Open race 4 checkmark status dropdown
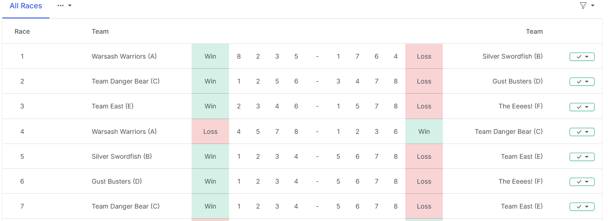Screen dimensions: 608x221 click(582, 132)
